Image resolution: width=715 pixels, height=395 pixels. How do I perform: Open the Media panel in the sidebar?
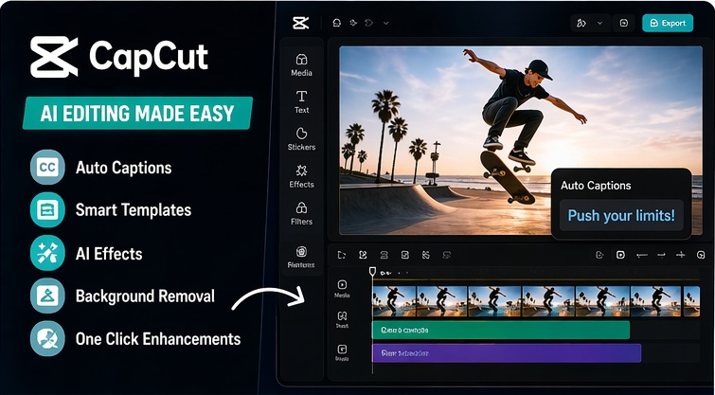[x=301, y=65]
